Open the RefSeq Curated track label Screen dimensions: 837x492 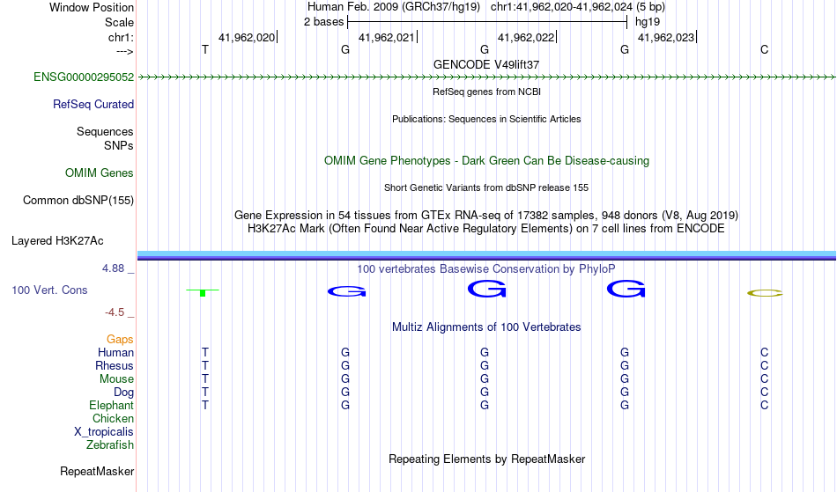click(x=93, y=104)
